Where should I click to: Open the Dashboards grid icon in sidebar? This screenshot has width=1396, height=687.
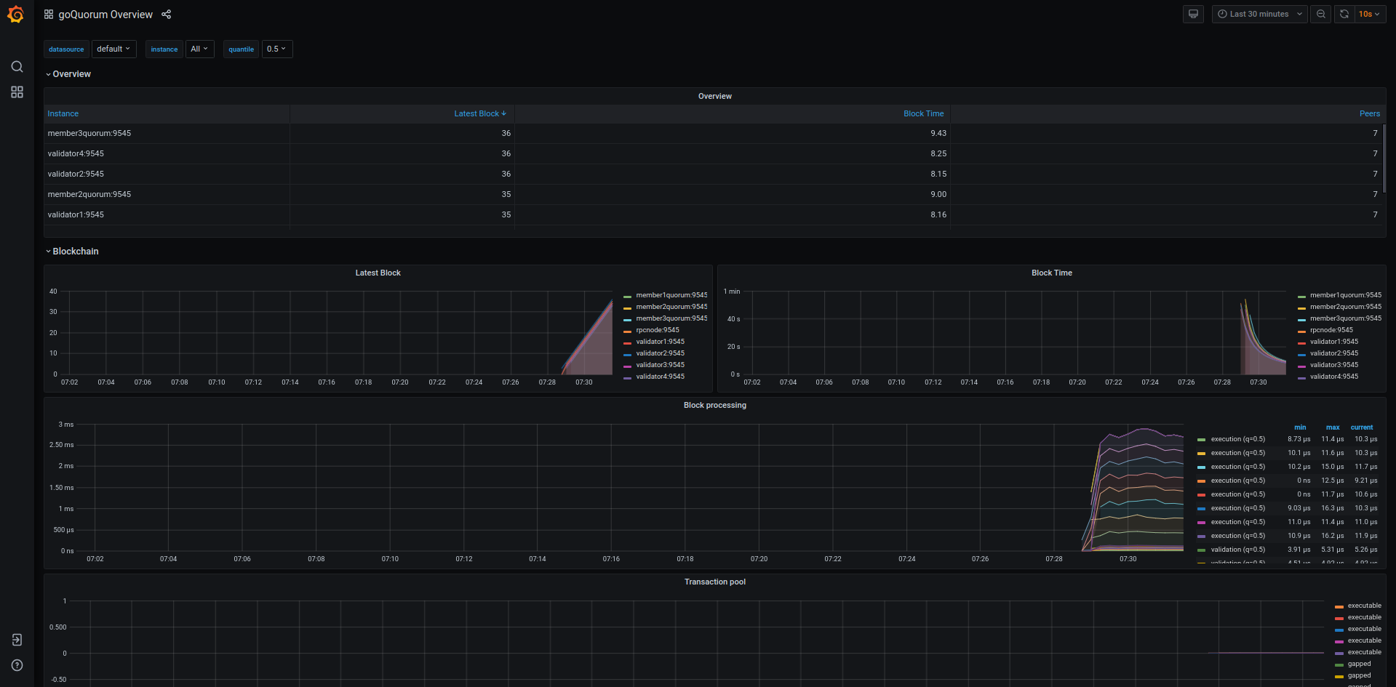(x=17, y=92)
